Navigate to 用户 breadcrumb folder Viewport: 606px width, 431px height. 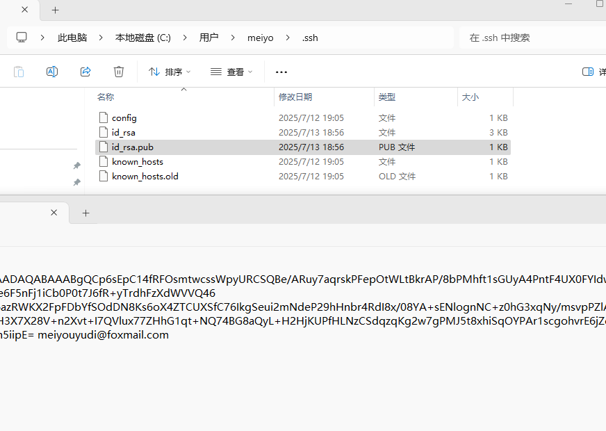click(208, 38)
